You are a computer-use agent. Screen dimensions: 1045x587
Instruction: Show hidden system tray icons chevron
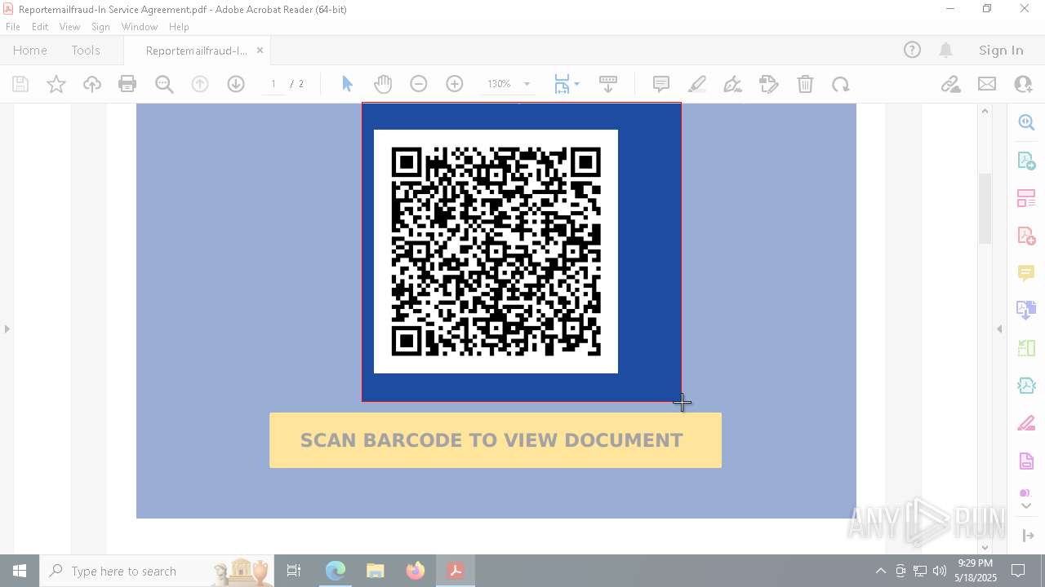(x=880, y=571)
